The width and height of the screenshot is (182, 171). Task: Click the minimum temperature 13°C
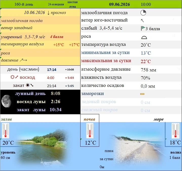click(146, 53)
